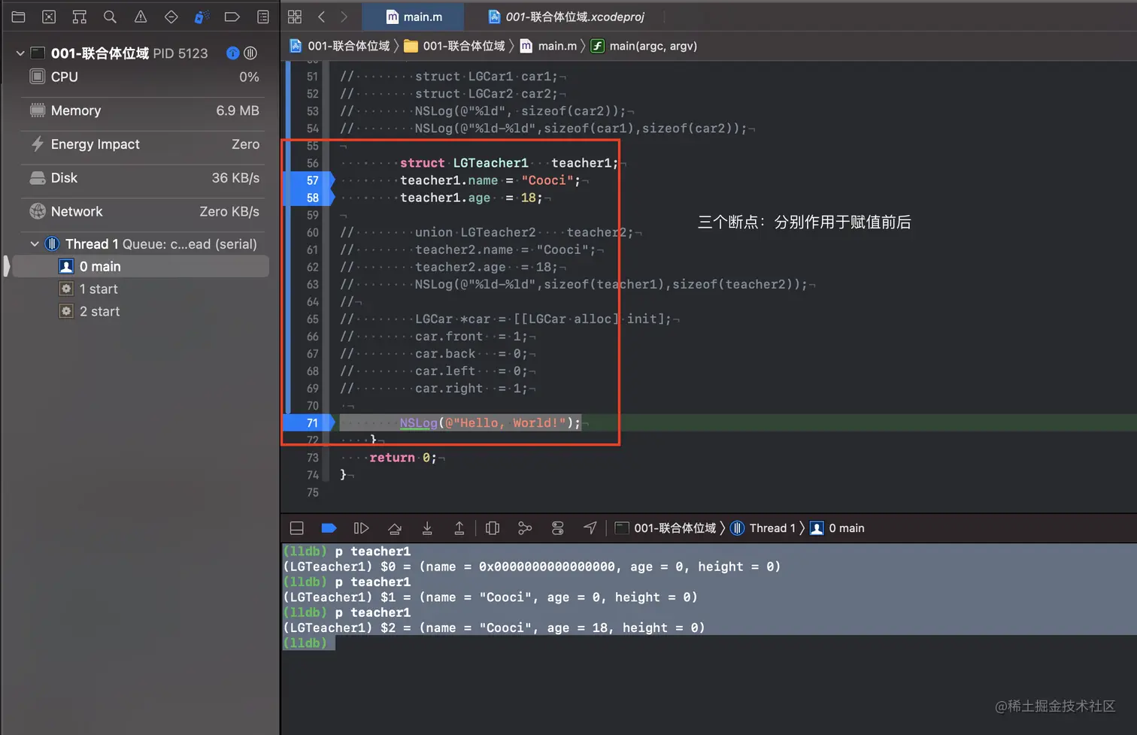Open the Memory gauge
Viewport: 1137px width, 735px height.
(x=144, y=110)
